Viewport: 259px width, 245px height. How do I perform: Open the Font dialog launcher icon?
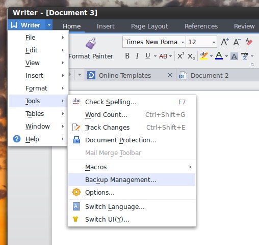(252, 65)
